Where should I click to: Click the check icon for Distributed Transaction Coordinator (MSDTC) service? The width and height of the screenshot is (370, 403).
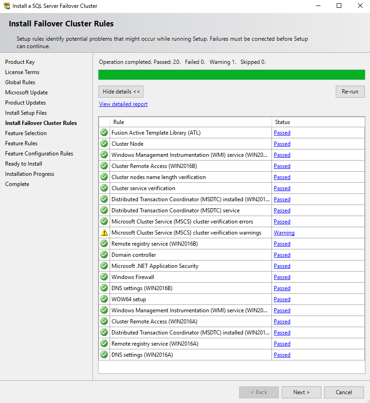pos(104,210)
